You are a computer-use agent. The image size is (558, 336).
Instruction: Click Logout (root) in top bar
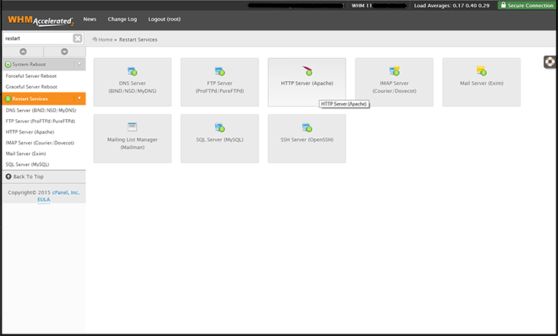point(164,19)
